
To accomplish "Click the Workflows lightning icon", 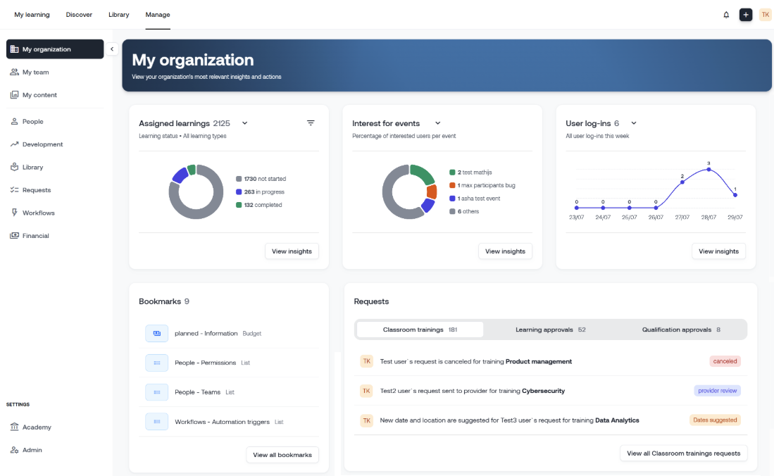I will [x=14, y=213].
